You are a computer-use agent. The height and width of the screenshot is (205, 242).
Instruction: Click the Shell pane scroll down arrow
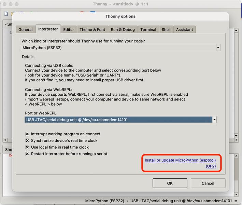[x=236, y=194]
